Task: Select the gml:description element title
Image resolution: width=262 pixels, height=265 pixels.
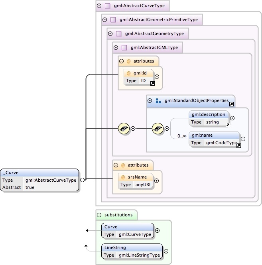Action: pyautogui.click(x=209, y=115)
